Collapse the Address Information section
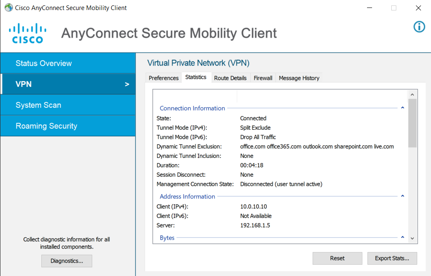 point(403,196)
